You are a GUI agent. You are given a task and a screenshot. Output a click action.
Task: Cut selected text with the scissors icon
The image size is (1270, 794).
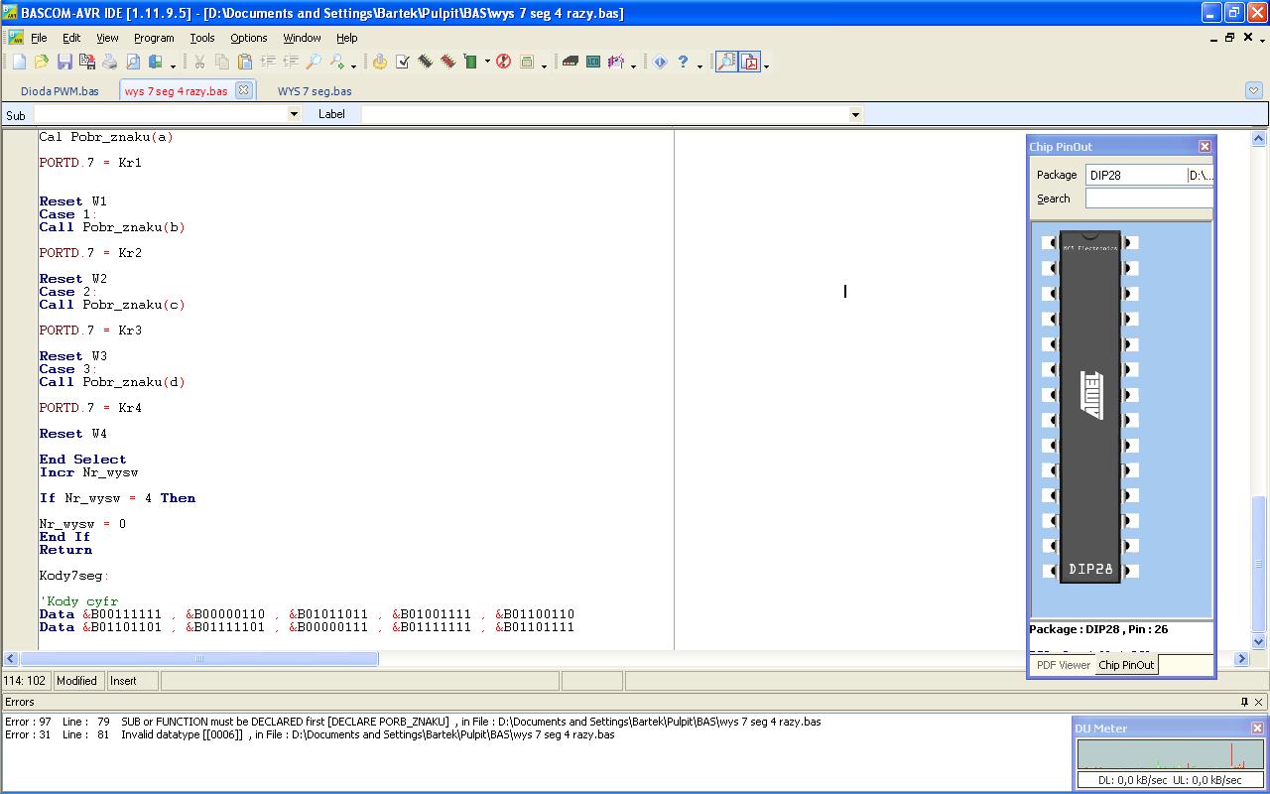199,63
